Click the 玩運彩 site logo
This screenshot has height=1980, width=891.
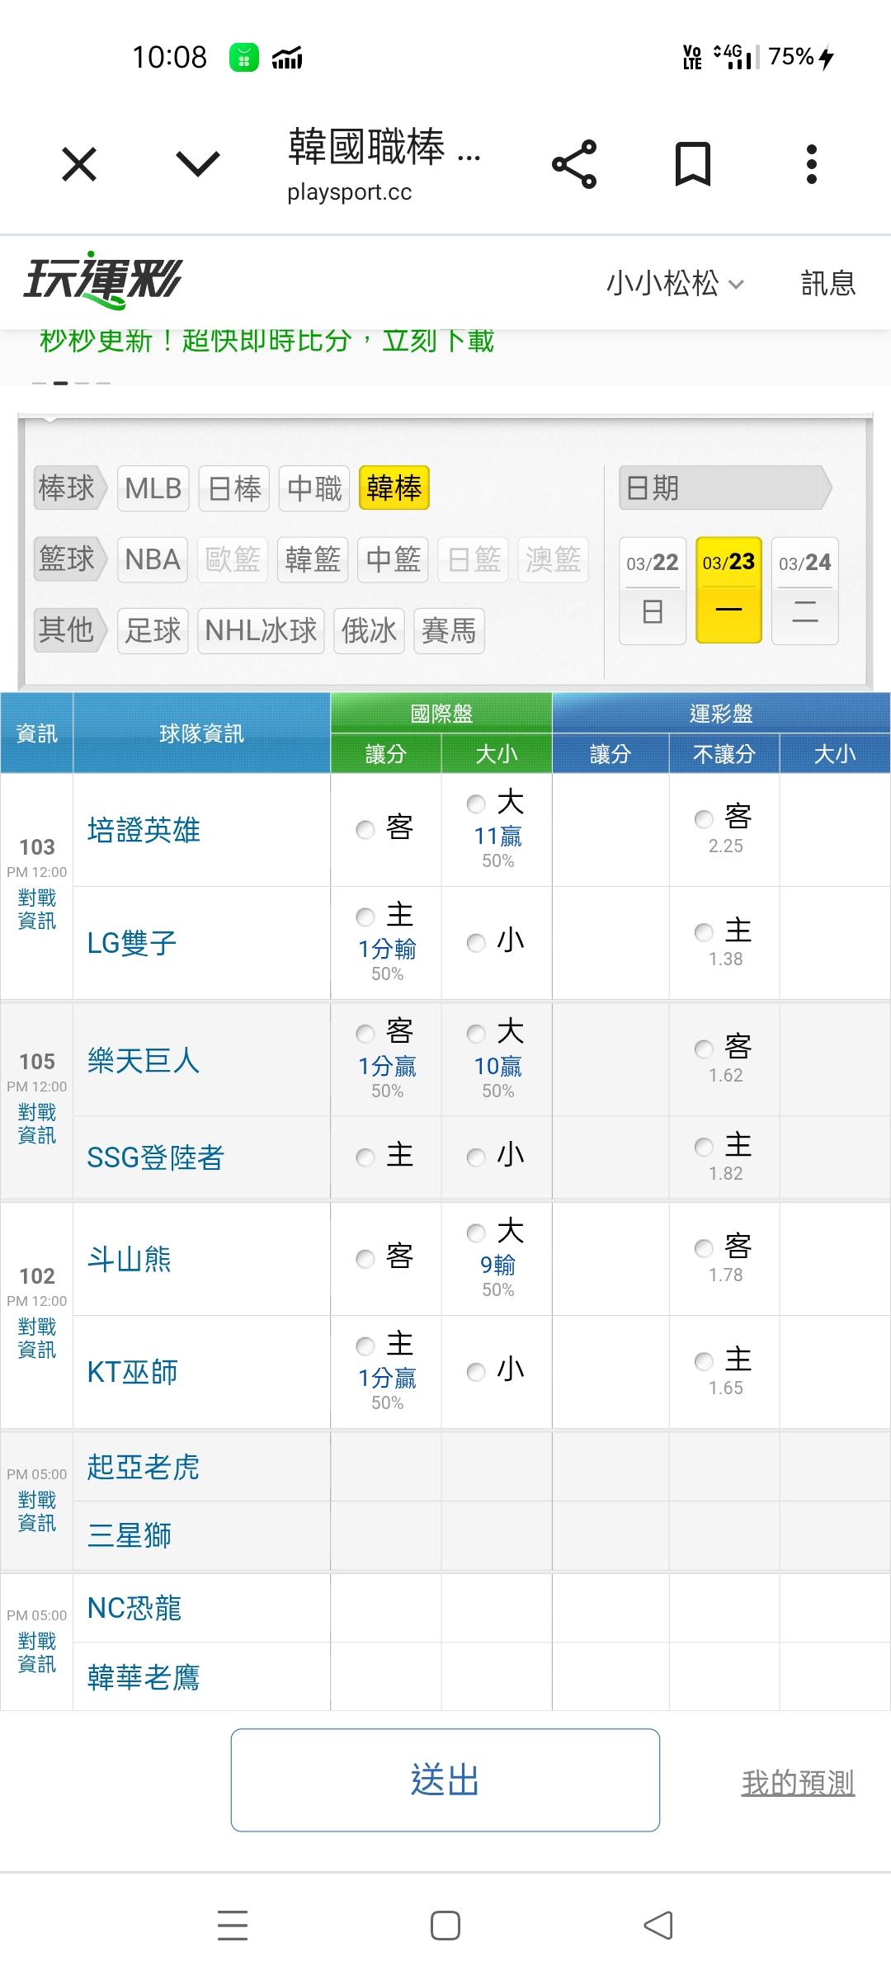[x=102, y=280]
